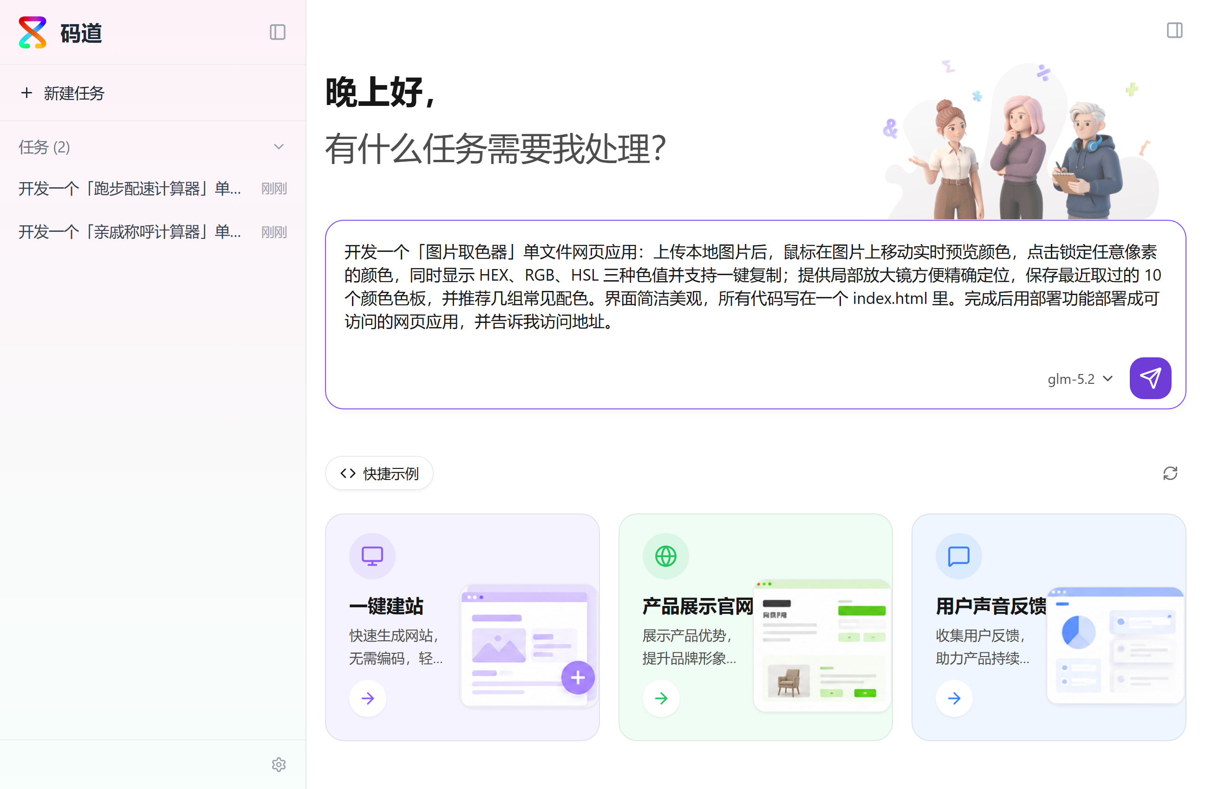Click the 快捷示例 button
This screenshot has height=789, width=1205.
tap(379, 473)
